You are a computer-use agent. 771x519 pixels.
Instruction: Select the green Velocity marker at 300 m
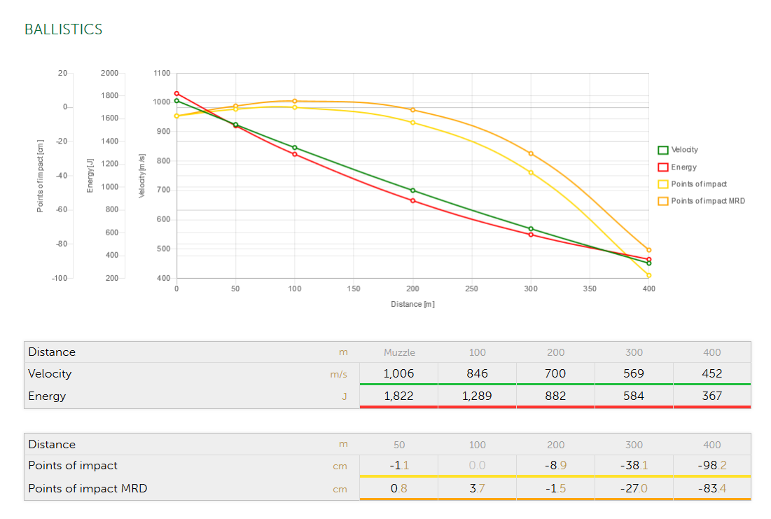coord(531,229)
